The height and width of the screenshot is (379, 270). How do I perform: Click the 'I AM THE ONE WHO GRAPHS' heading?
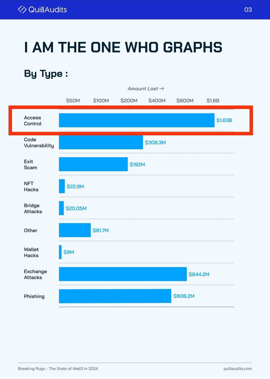coord(123,47)
